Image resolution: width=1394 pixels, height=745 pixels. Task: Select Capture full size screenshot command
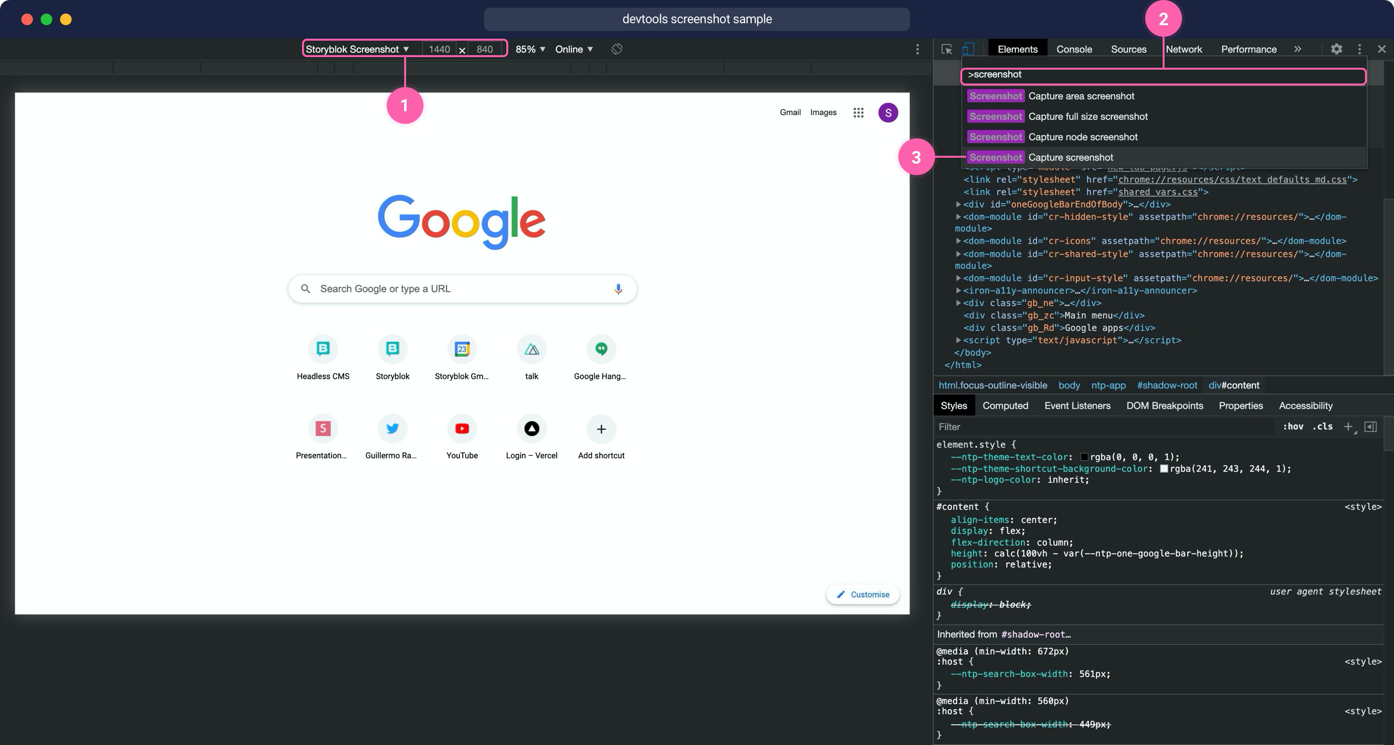1165,117
